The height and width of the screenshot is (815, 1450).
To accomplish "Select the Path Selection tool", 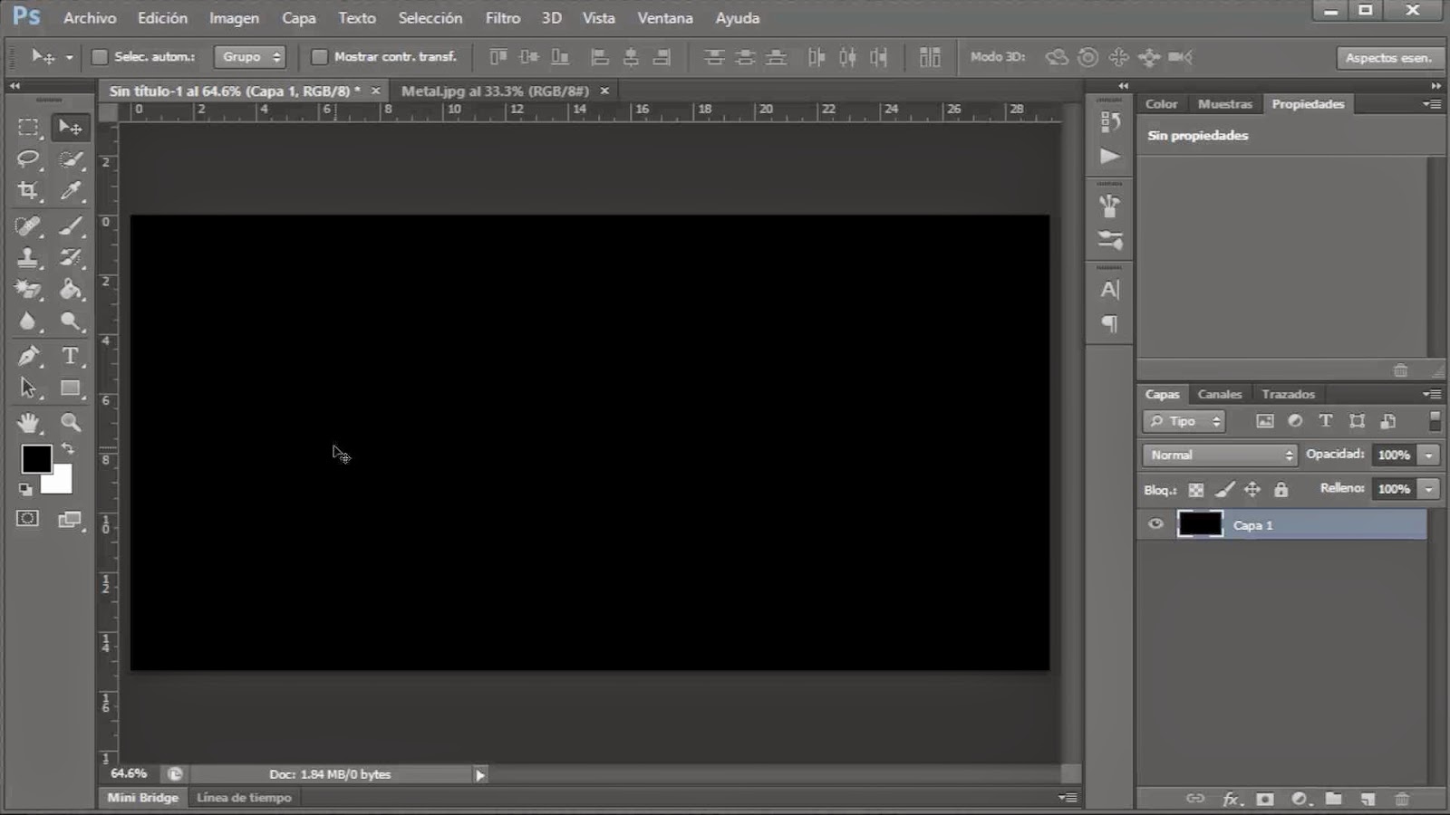I will 28,388.
